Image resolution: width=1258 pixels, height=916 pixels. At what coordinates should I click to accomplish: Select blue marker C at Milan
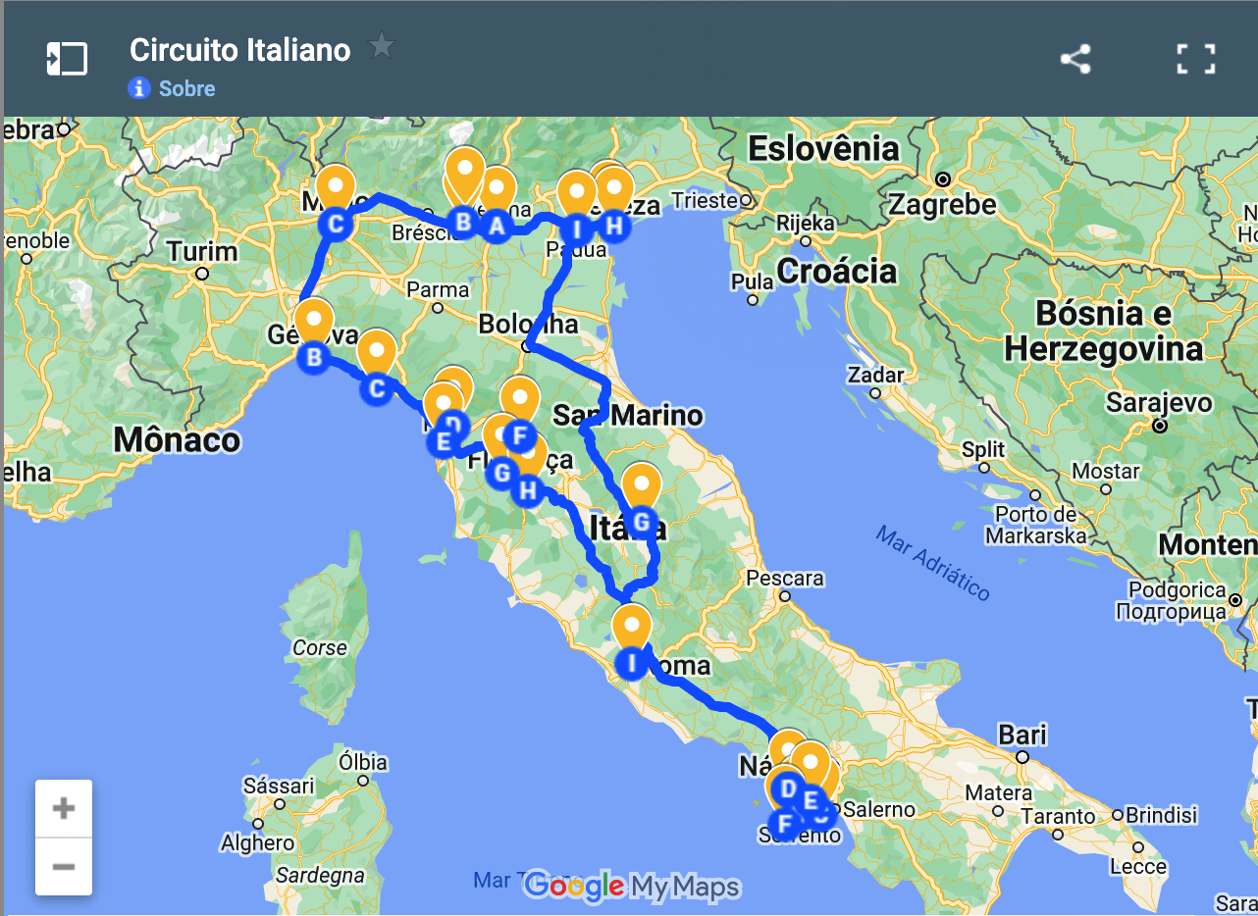click(336, 225)
